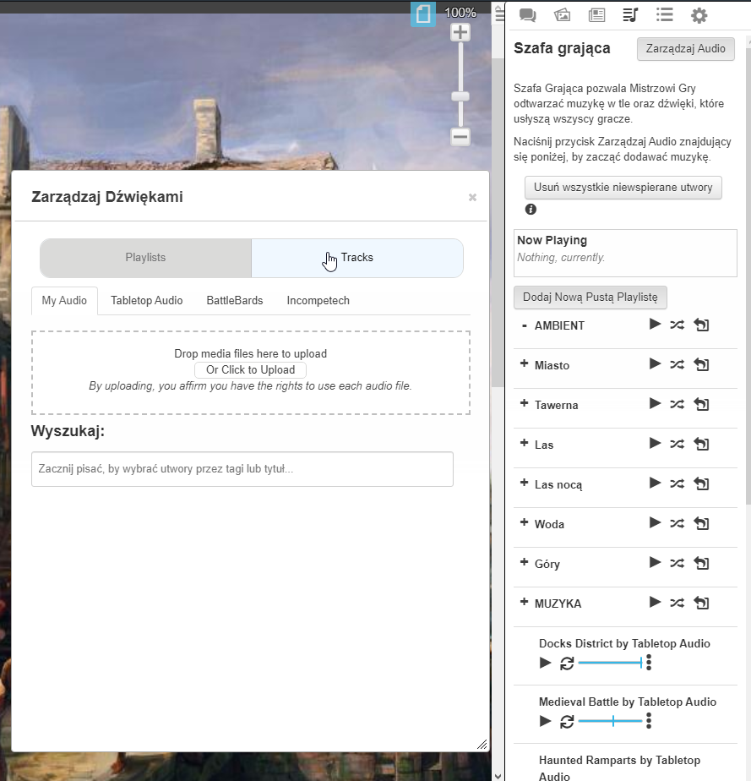Viewport: 751px width, 781px height.
Task: Expand the Tawerna playlist
Action: [x=524, y=403]
